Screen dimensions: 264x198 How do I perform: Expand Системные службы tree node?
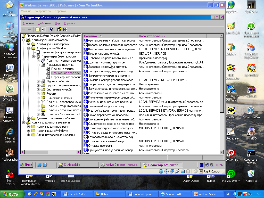pyautogui.click(x=38, y=89)
